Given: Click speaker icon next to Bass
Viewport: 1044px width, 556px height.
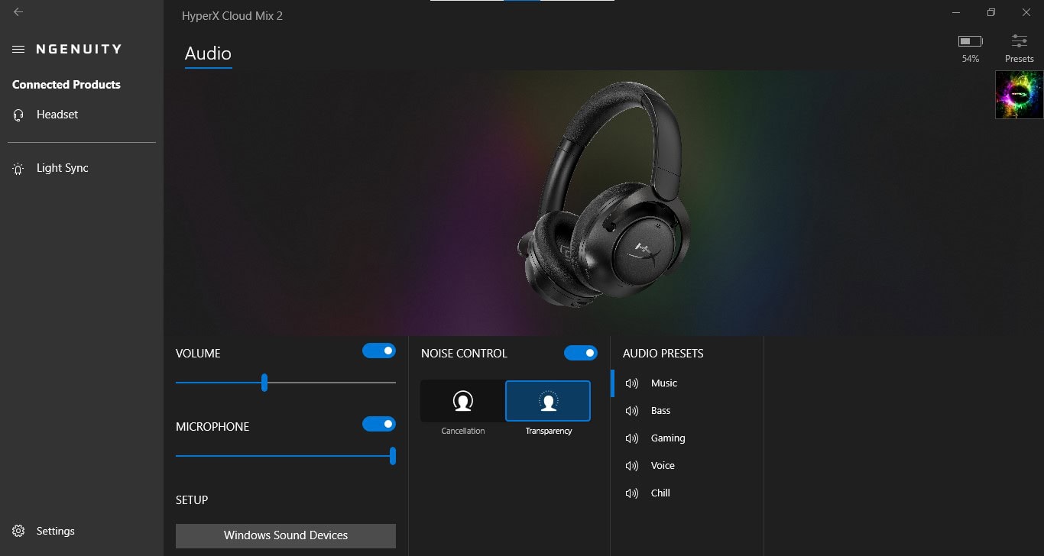Looking at the screenshot, I should pyautogui.click(x=632, y=411).
